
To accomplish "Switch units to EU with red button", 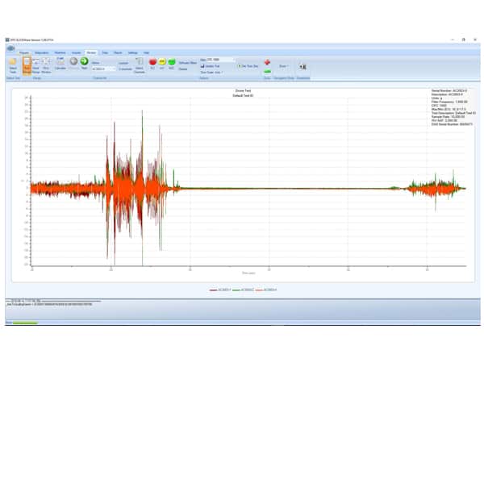I will (x=152, y=61).
